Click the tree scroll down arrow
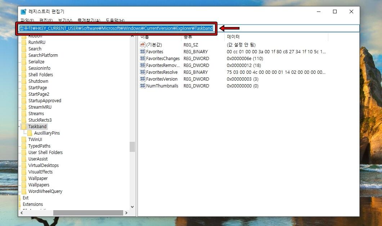This screenshot has height=226, width=382. (x=132, y=207)
